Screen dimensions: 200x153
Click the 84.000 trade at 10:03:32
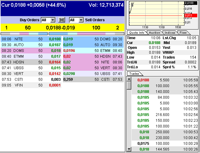coord(165,97)
